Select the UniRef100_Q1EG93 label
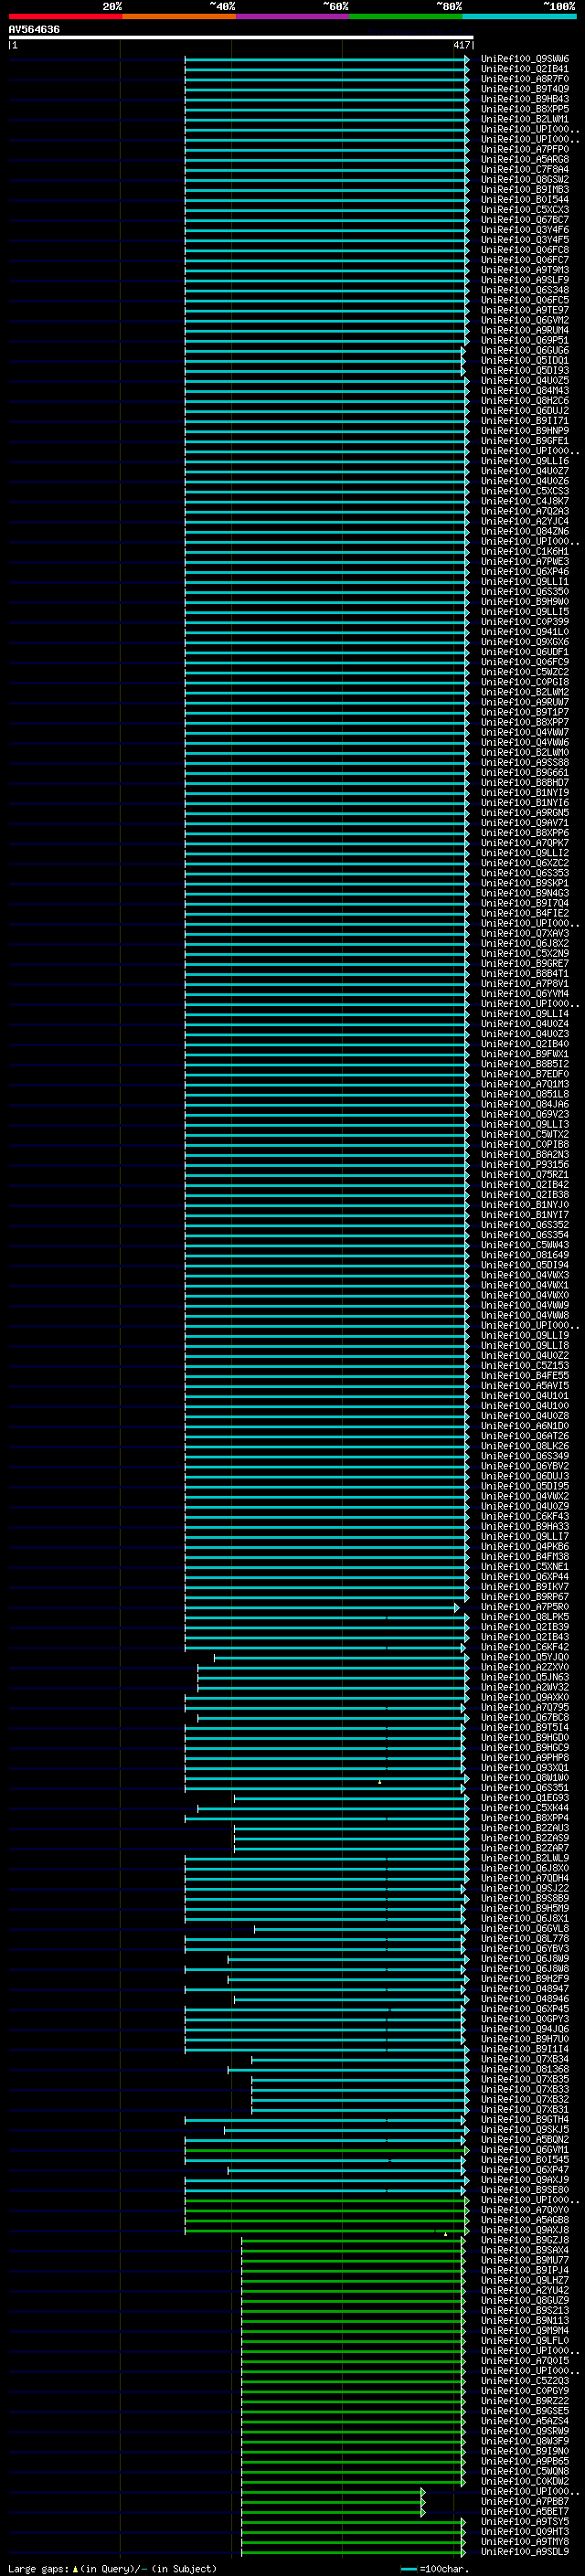This screenshot has width=585, height=2576. coord(525,1798)
